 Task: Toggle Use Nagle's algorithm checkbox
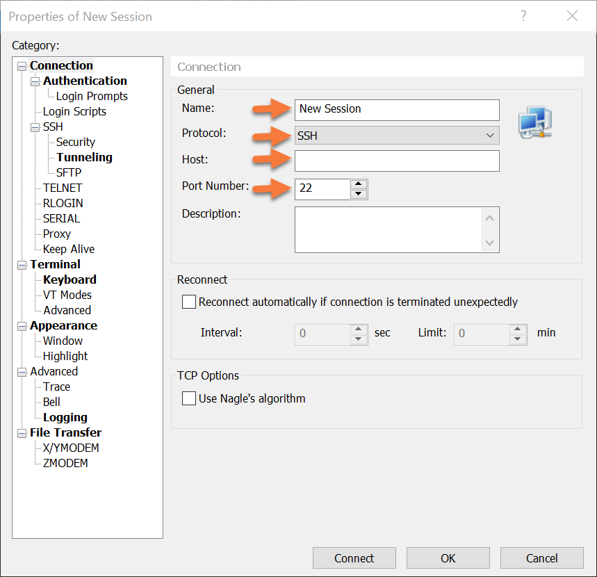[189, 398]
